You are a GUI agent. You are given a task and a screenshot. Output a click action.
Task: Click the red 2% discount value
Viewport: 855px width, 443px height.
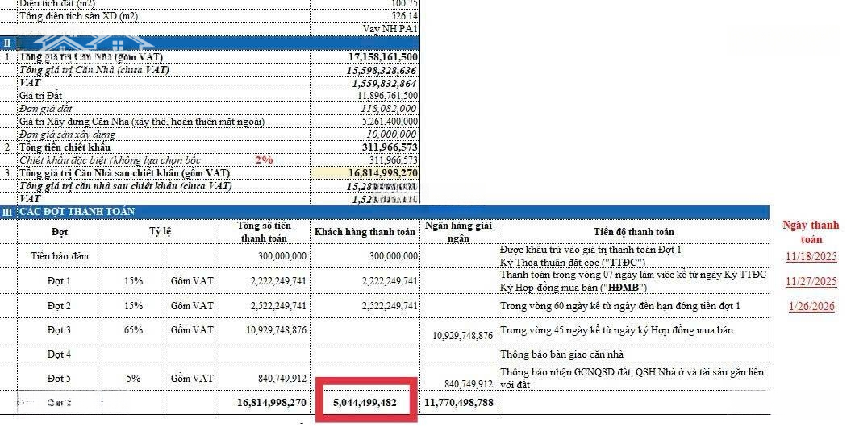[x=264, y=160]
